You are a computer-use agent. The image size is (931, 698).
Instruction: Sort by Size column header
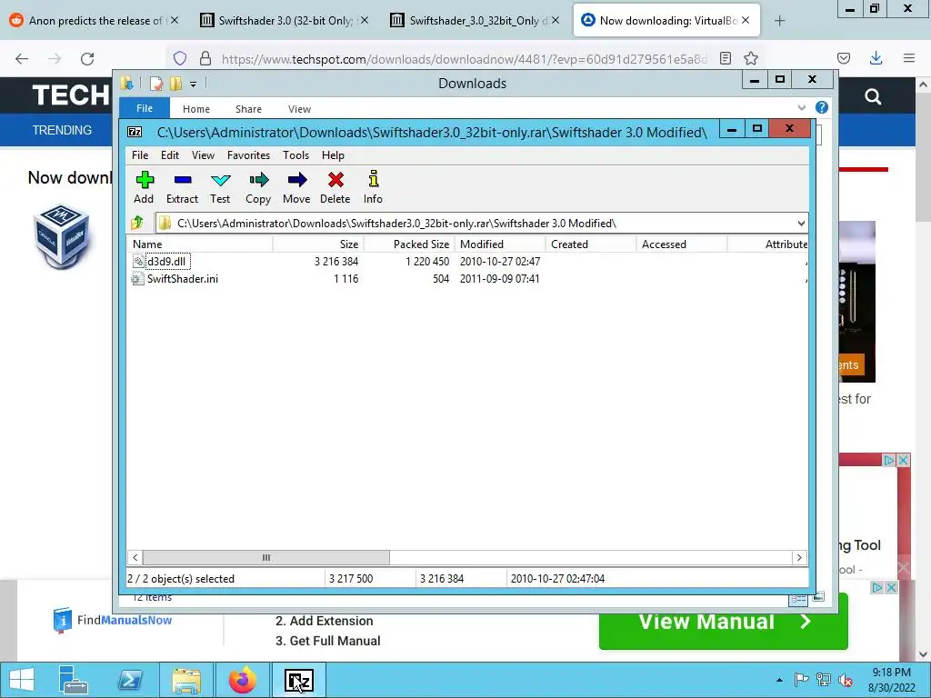click(318, 244)
